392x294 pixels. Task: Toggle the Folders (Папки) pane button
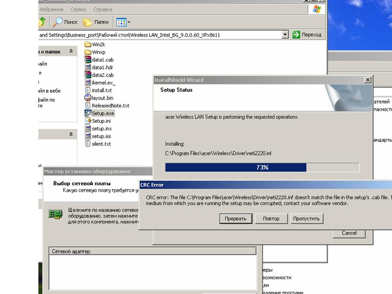[96, 22]
